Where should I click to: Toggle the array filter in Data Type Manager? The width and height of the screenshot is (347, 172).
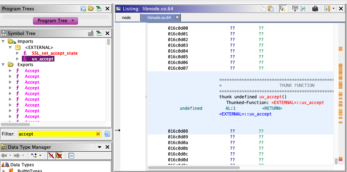pos(58,156)
